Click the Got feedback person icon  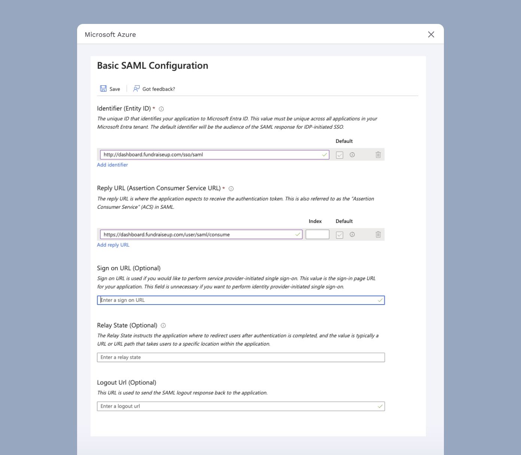pyautogui.click(x=136, y=89)
